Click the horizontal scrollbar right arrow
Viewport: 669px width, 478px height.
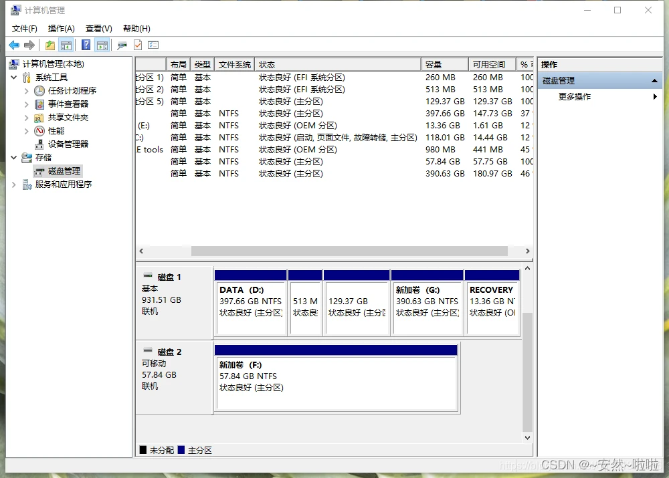(x=527, y=251)
